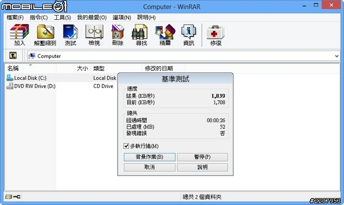Open the 指令(C) menu

coord(39,18)
